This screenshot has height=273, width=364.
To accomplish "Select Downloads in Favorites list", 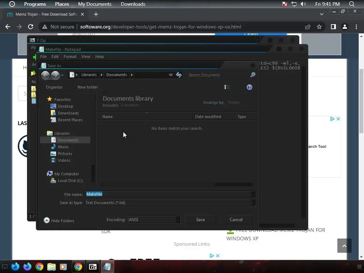I will pos(68,113).
